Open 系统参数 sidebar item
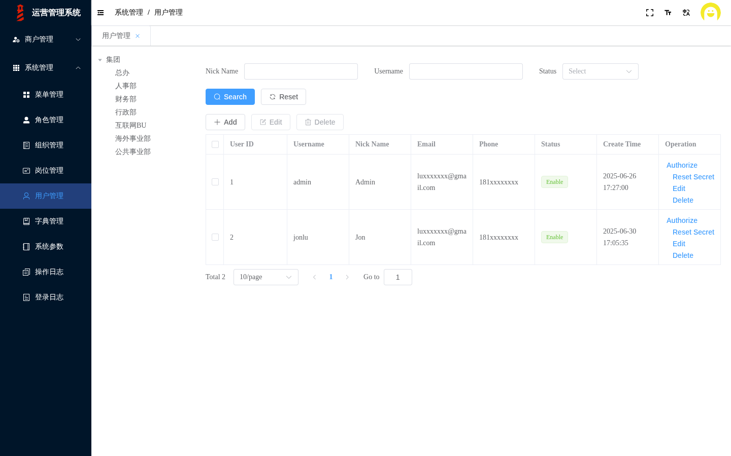731x456 pixels. coord(46,247)
